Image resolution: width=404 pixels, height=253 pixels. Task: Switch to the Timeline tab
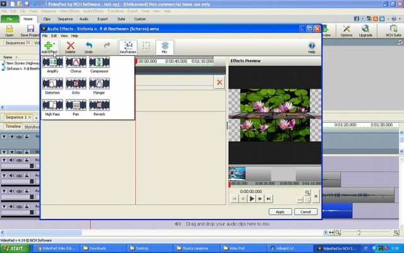13,126
